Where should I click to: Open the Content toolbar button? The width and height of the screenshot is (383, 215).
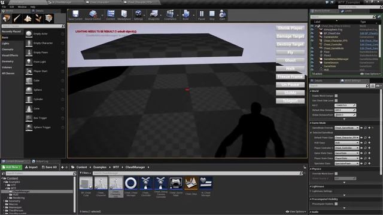tap(111, 15)
